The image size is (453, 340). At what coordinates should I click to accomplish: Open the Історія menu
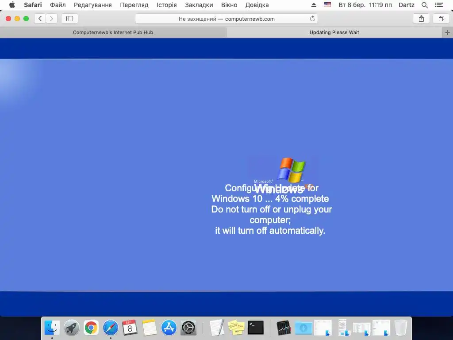tap(166, 5)
